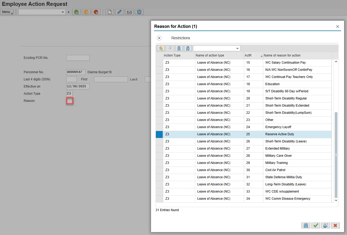Click the trash can delete icon in toolbar
347x235 pixels.
(x=139, y=12)
